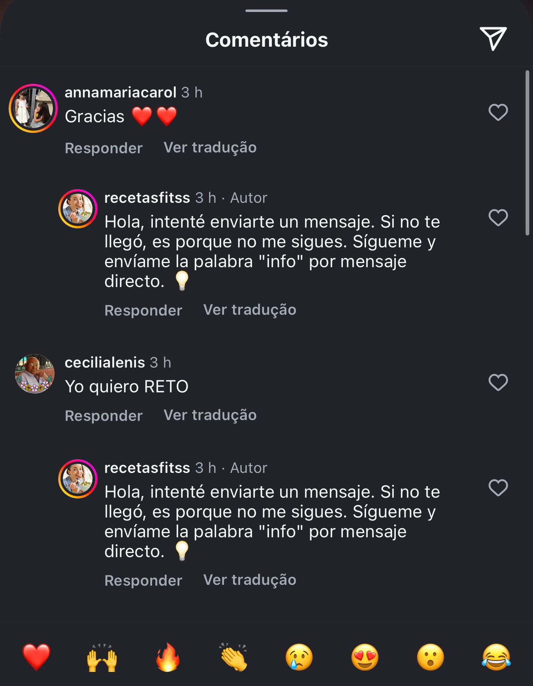Send the surprised face emoji reaction
This screenshot has height=686, width=533.
(430, 657)
